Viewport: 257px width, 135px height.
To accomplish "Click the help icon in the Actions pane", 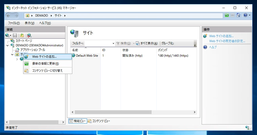I will (205, 47).
